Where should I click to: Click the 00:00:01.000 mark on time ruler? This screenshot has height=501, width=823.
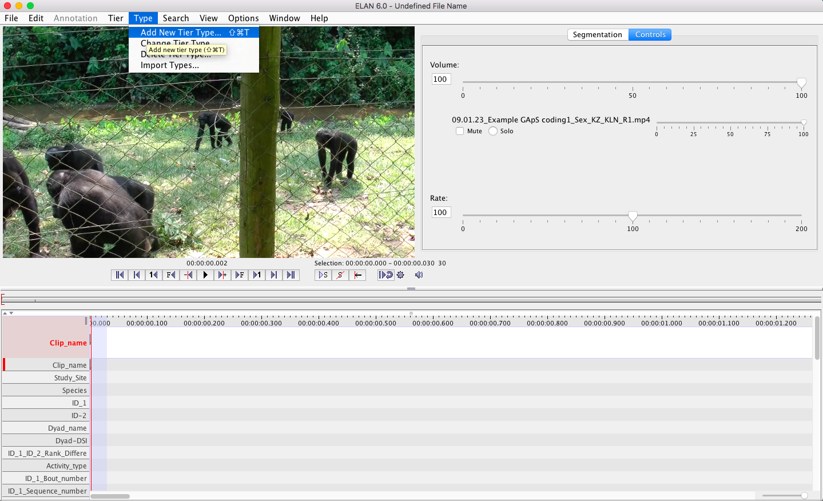662,323
